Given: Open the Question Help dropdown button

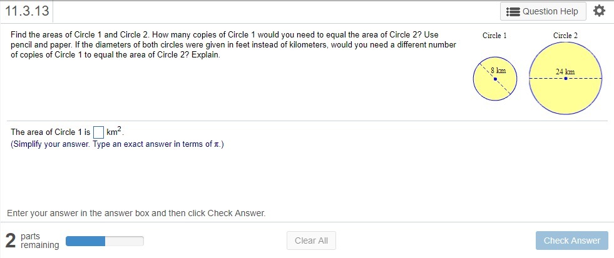Looking at the screenshot, I should point(543,11).
